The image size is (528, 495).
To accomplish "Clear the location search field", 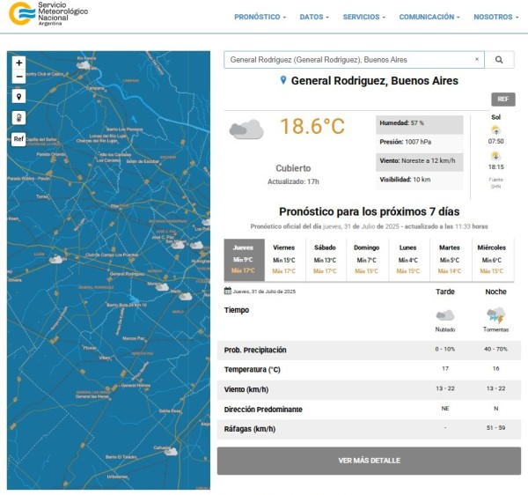I will [x=477, y=59].
